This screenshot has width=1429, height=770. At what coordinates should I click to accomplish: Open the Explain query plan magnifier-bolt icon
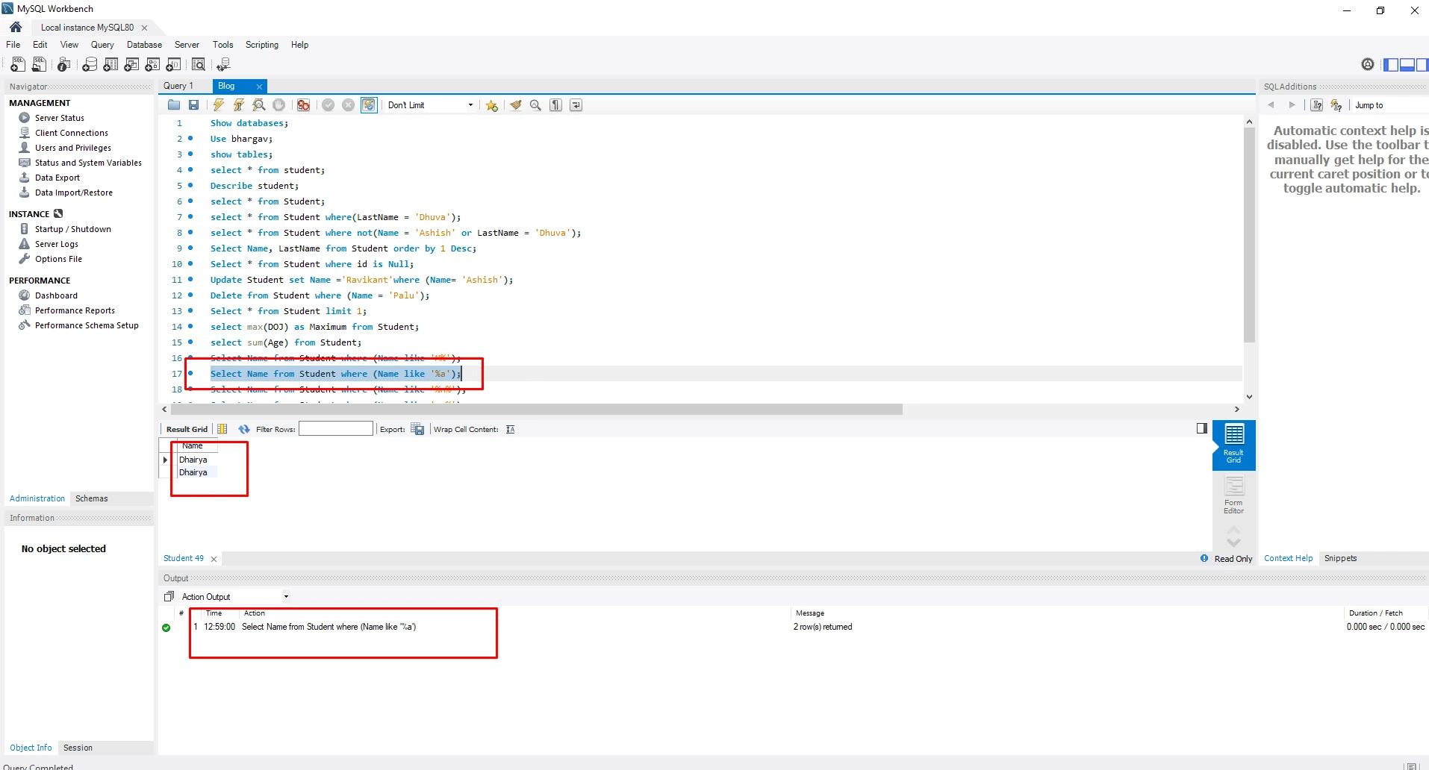click(259, 105)
